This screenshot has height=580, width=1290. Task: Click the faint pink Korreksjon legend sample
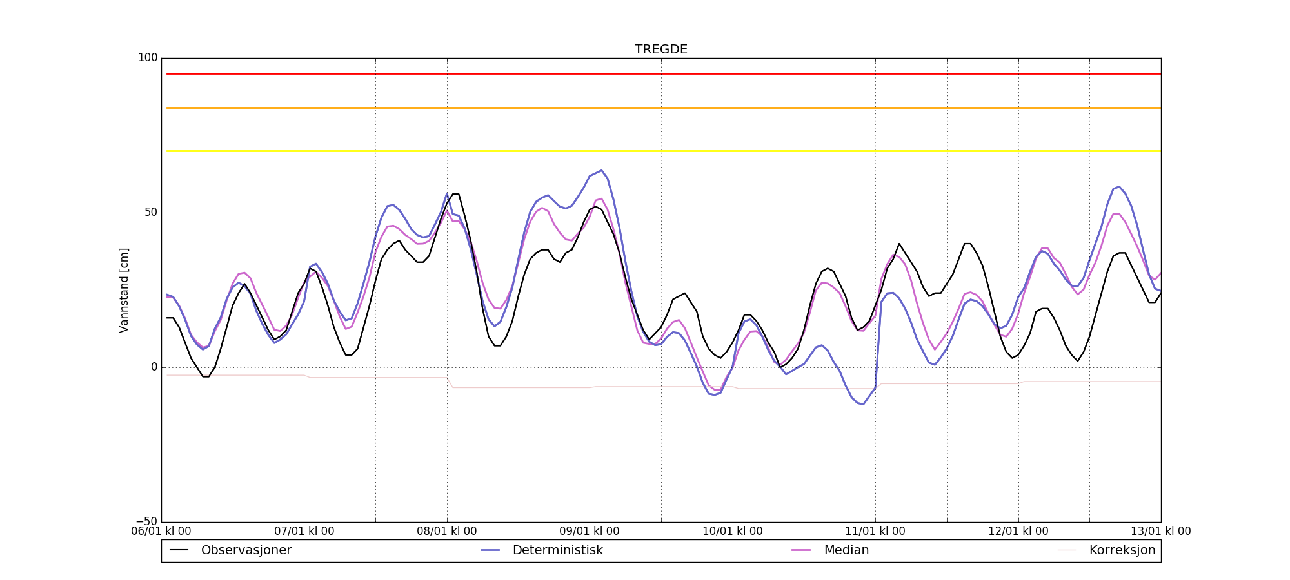[x=1067, y=550]
